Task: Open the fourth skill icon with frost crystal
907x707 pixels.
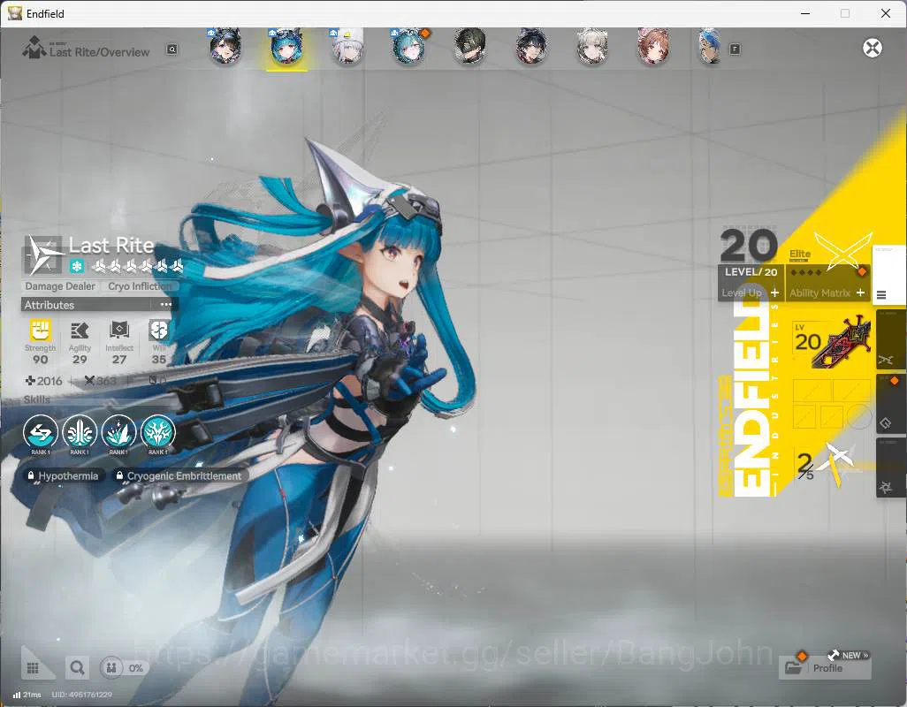Action: tap(158, 433)
